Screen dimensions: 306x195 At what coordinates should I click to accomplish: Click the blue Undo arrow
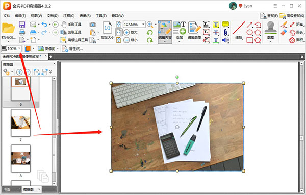coord(44,25)
